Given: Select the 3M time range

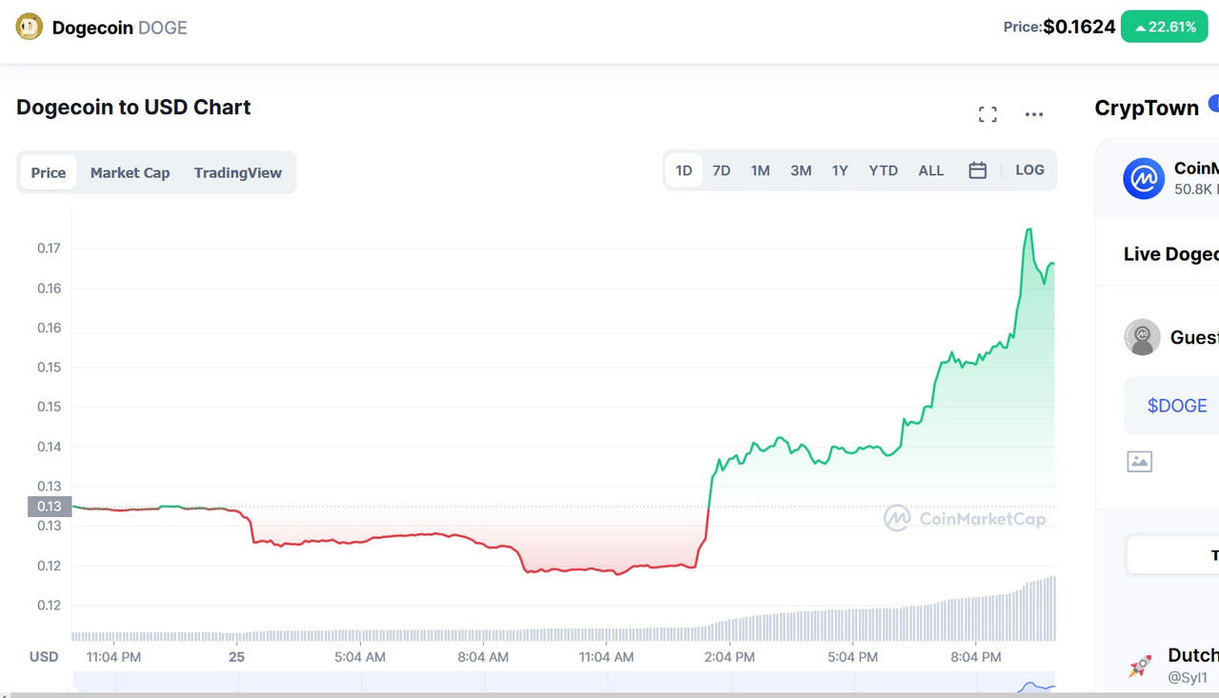Looking at the screenshot, I should point(801,170).
